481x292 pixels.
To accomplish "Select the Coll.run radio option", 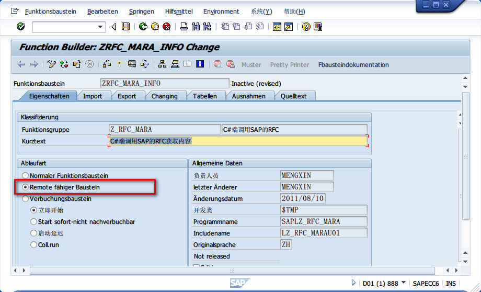I will [34, 245].
